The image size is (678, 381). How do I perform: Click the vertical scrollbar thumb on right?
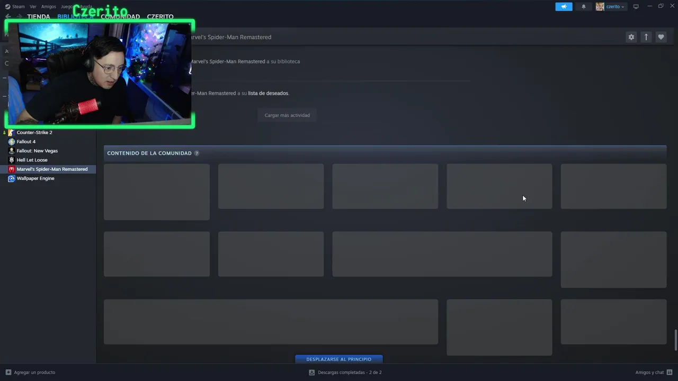(x=675, y=340)
